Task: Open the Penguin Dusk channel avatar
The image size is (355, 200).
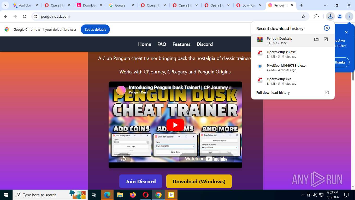Action: coord(121,90)
